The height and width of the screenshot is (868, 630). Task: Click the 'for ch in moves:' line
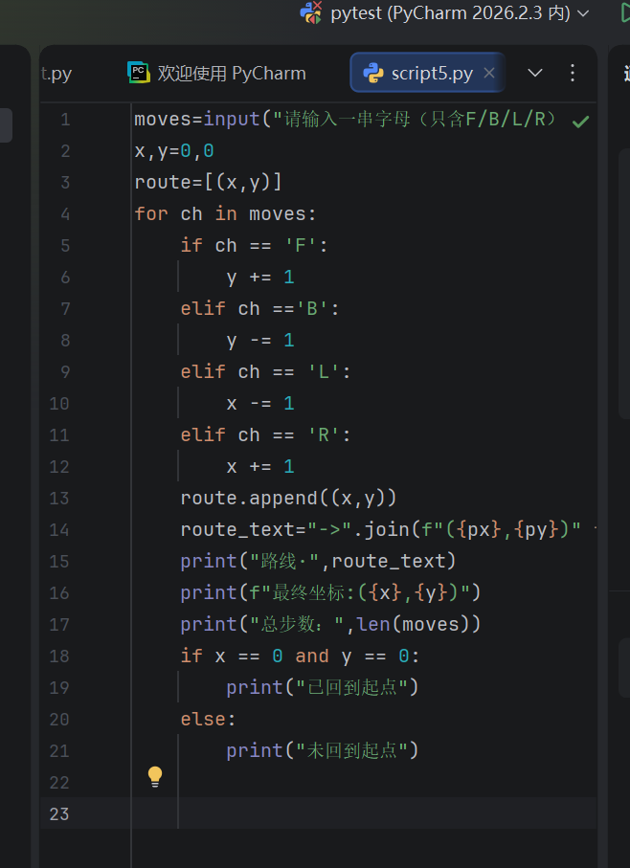pyautogui.click(x=225, y=214)
